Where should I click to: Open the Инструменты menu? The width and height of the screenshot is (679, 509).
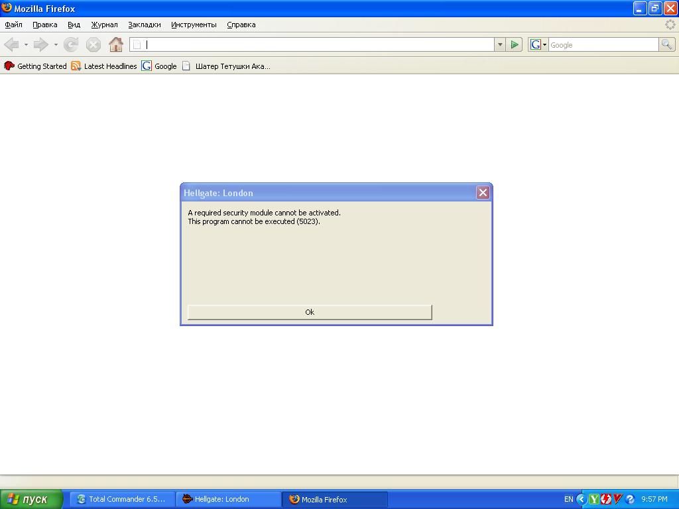(194, 25)
